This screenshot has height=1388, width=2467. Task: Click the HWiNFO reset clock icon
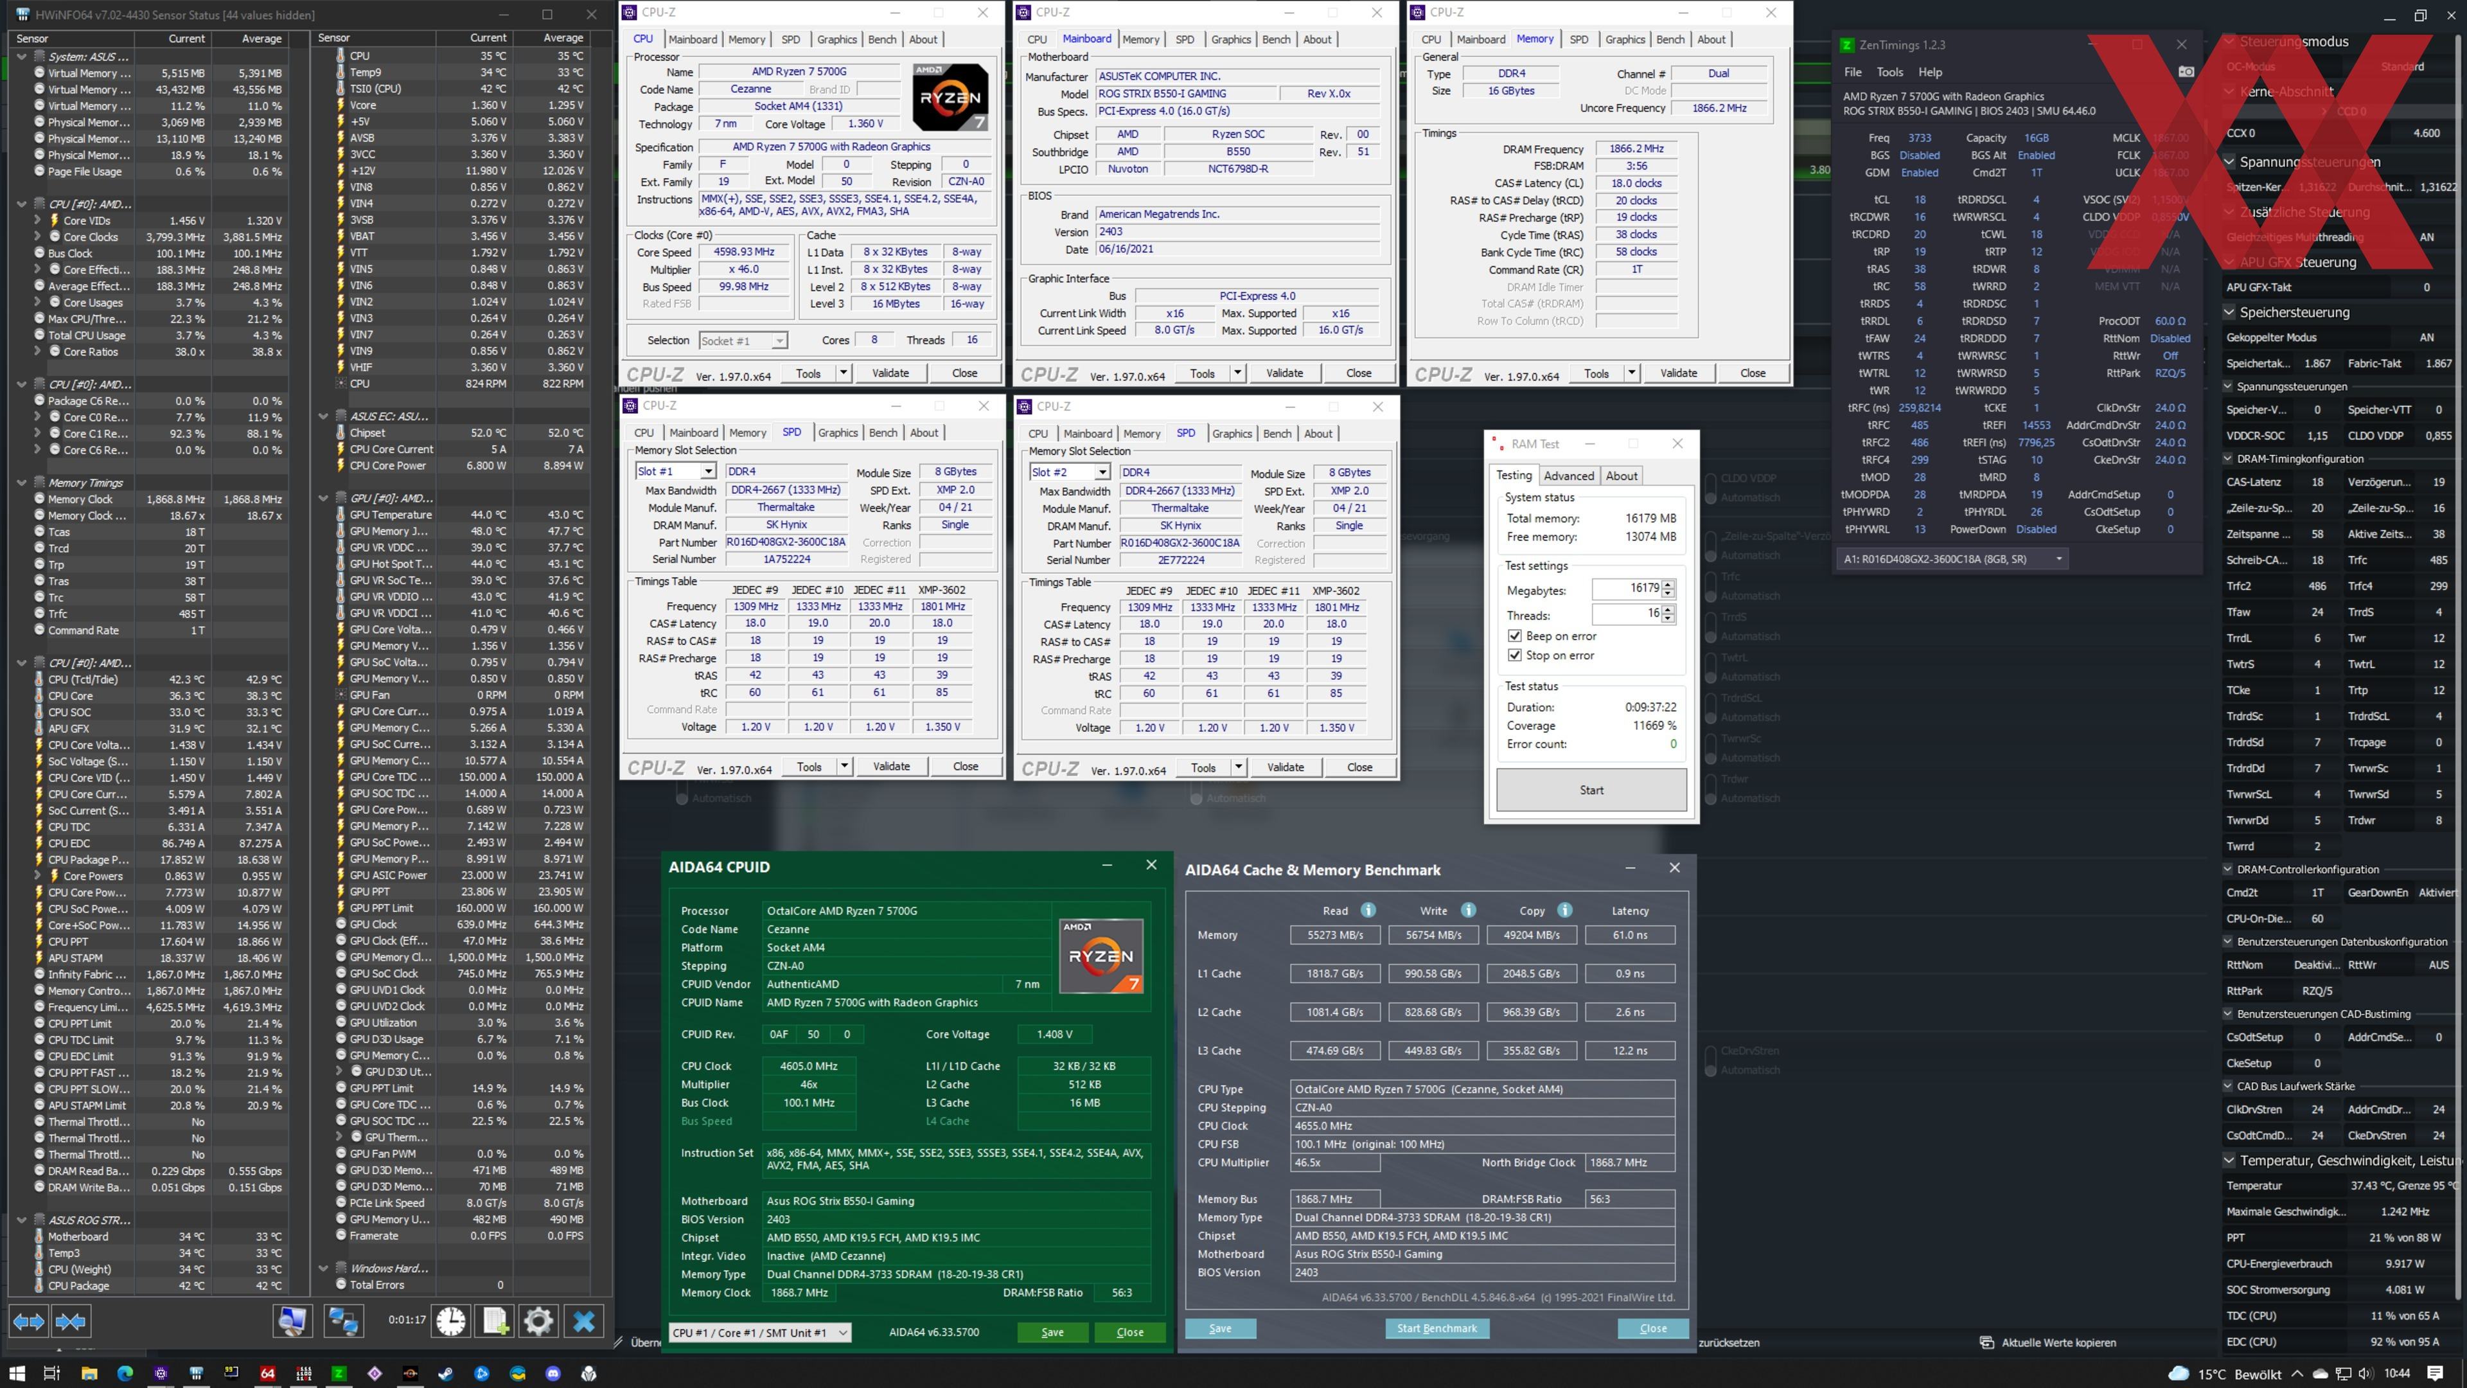450,1321
